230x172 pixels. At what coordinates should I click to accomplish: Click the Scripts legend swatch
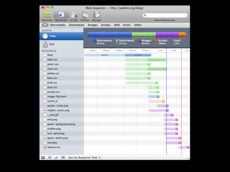pyautogui.click(x=156, y=41)
